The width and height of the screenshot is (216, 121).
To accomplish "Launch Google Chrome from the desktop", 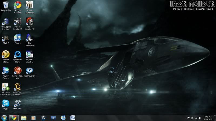I will tap(18, 7).
